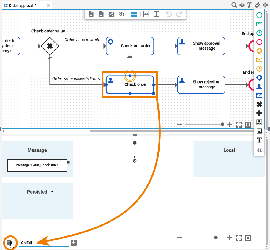
Task: Select the orange timer intermediate event clock
Action: click(x=259, y=69)
